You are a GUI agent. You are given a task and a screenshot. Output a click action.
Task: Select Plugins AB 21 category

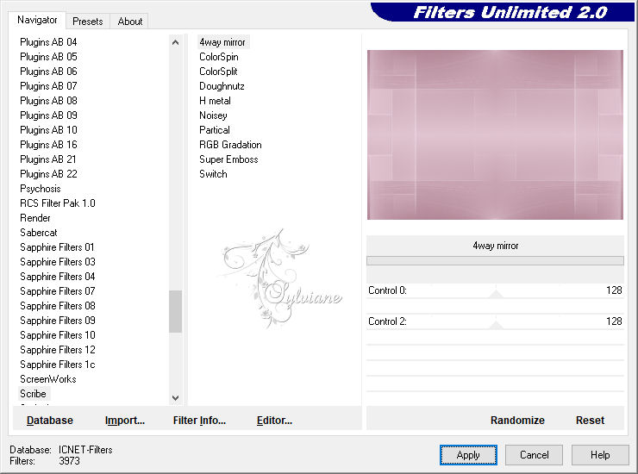pos(48,159)
